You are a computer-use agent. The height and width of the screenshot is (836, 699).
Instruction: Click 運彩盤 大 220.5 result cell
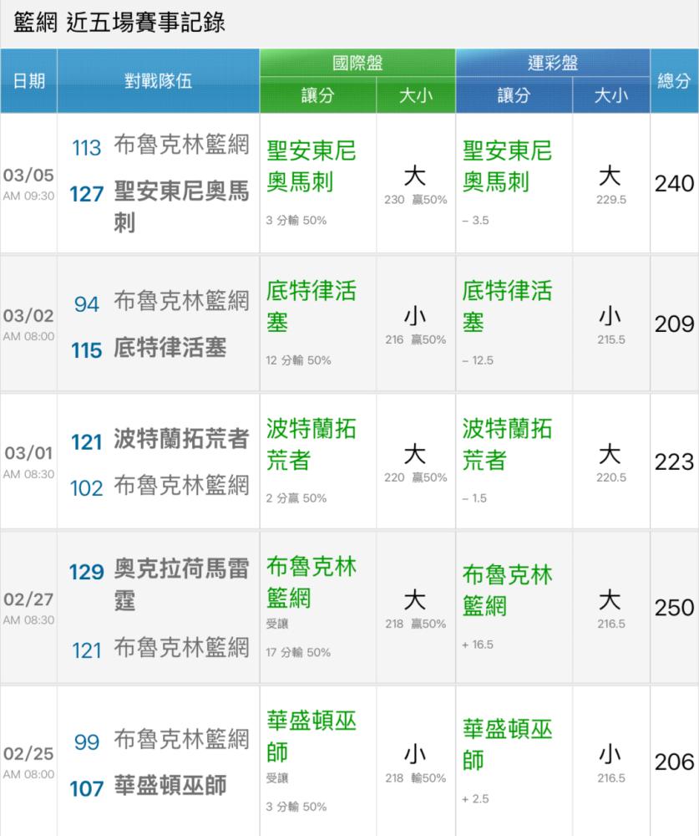coord(610,463)
